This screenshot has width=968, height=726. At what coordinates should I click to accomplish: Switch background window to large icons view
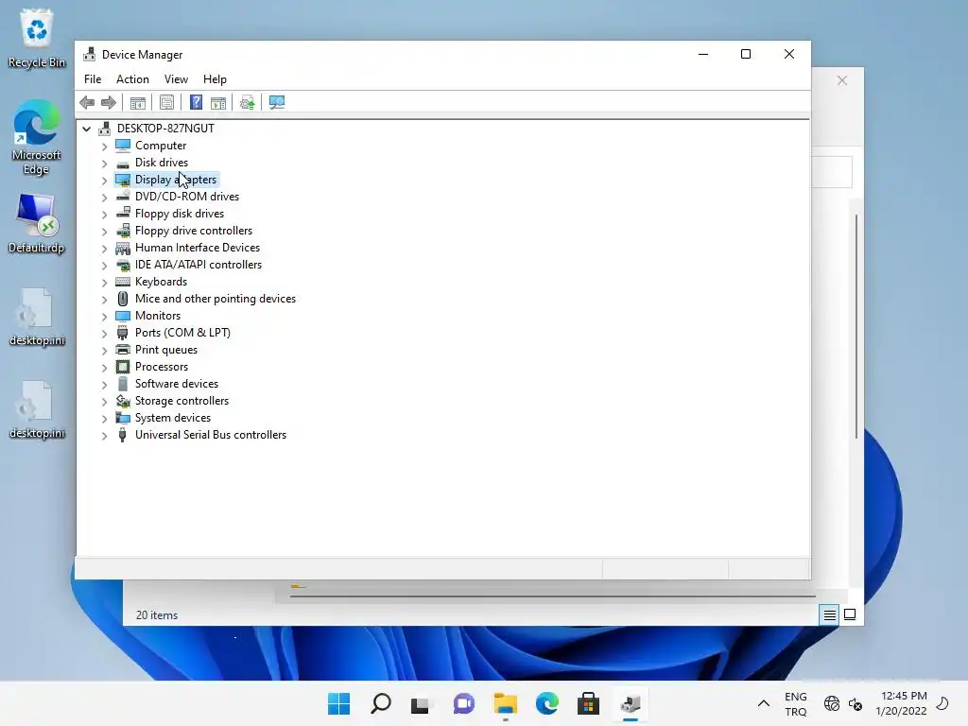(x=850, y=614)
